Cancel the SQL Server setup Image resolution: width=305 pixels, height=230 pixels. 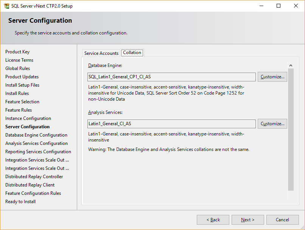(282, 220)
